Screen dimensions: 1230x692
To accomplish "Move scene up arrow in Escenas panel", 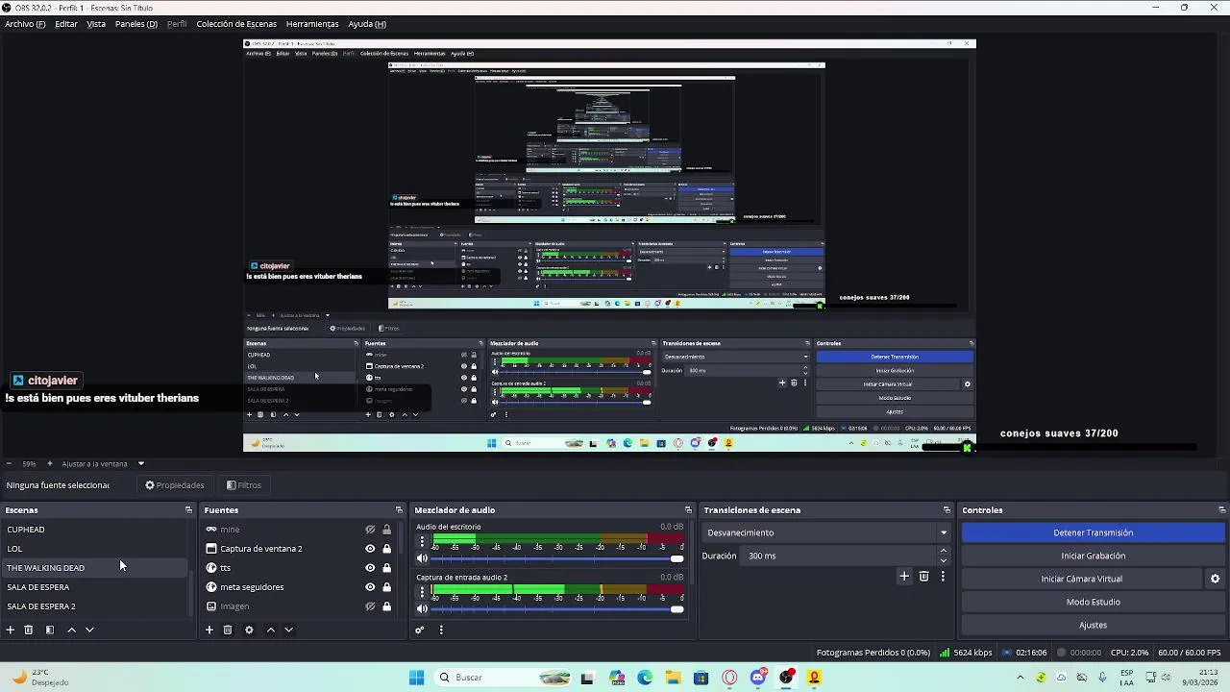I will point(71,630).
